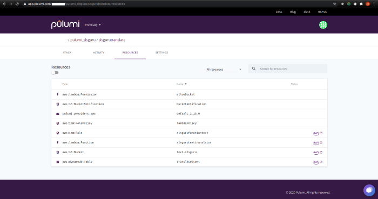
Task: Open AWS console link for translatedtext
Action: (x=318, y=162)
